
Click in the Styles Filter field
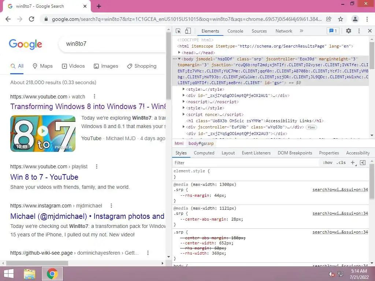pos(246,163)
